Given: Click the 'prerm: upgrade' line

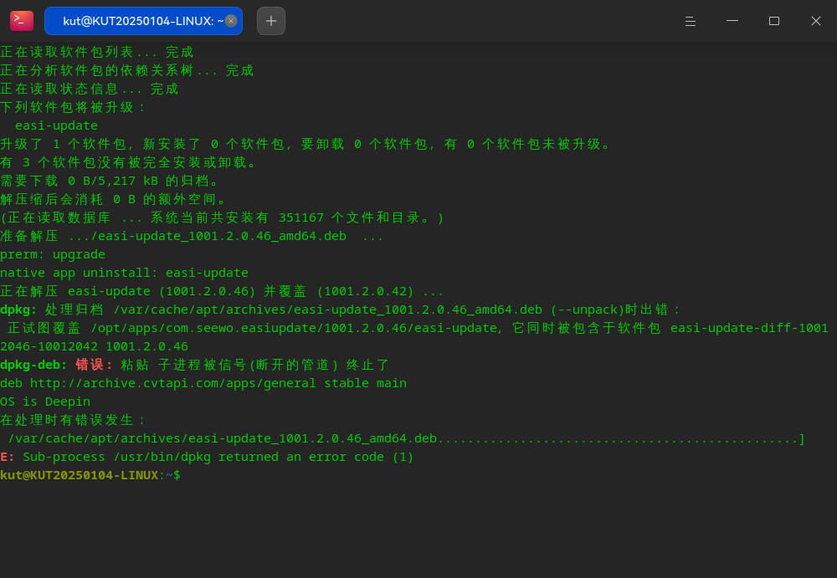Looking at the screenshot, I should (53, 254).
